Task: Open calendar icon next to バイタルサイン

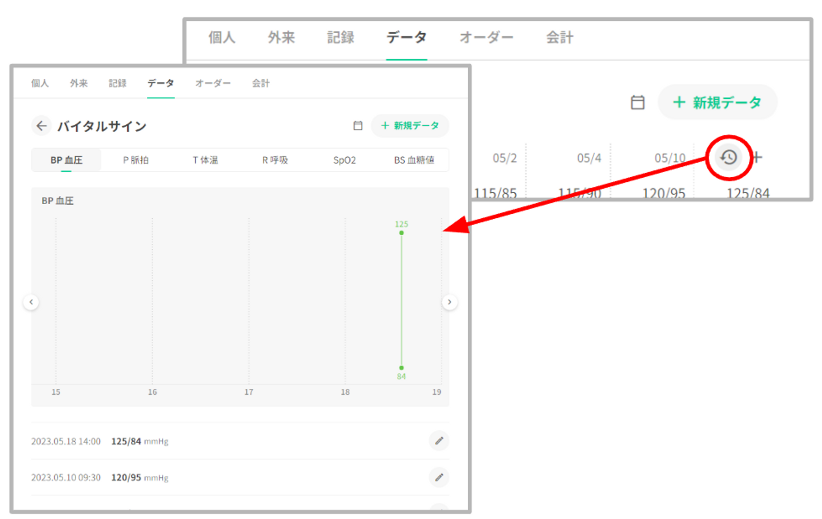Action: click(x=358, y=126)
